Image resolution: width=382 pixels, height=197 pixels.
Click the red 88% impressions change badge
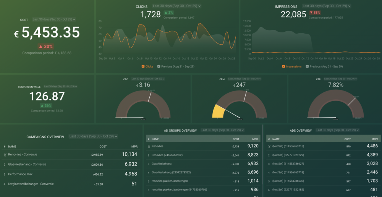[315, 13]
